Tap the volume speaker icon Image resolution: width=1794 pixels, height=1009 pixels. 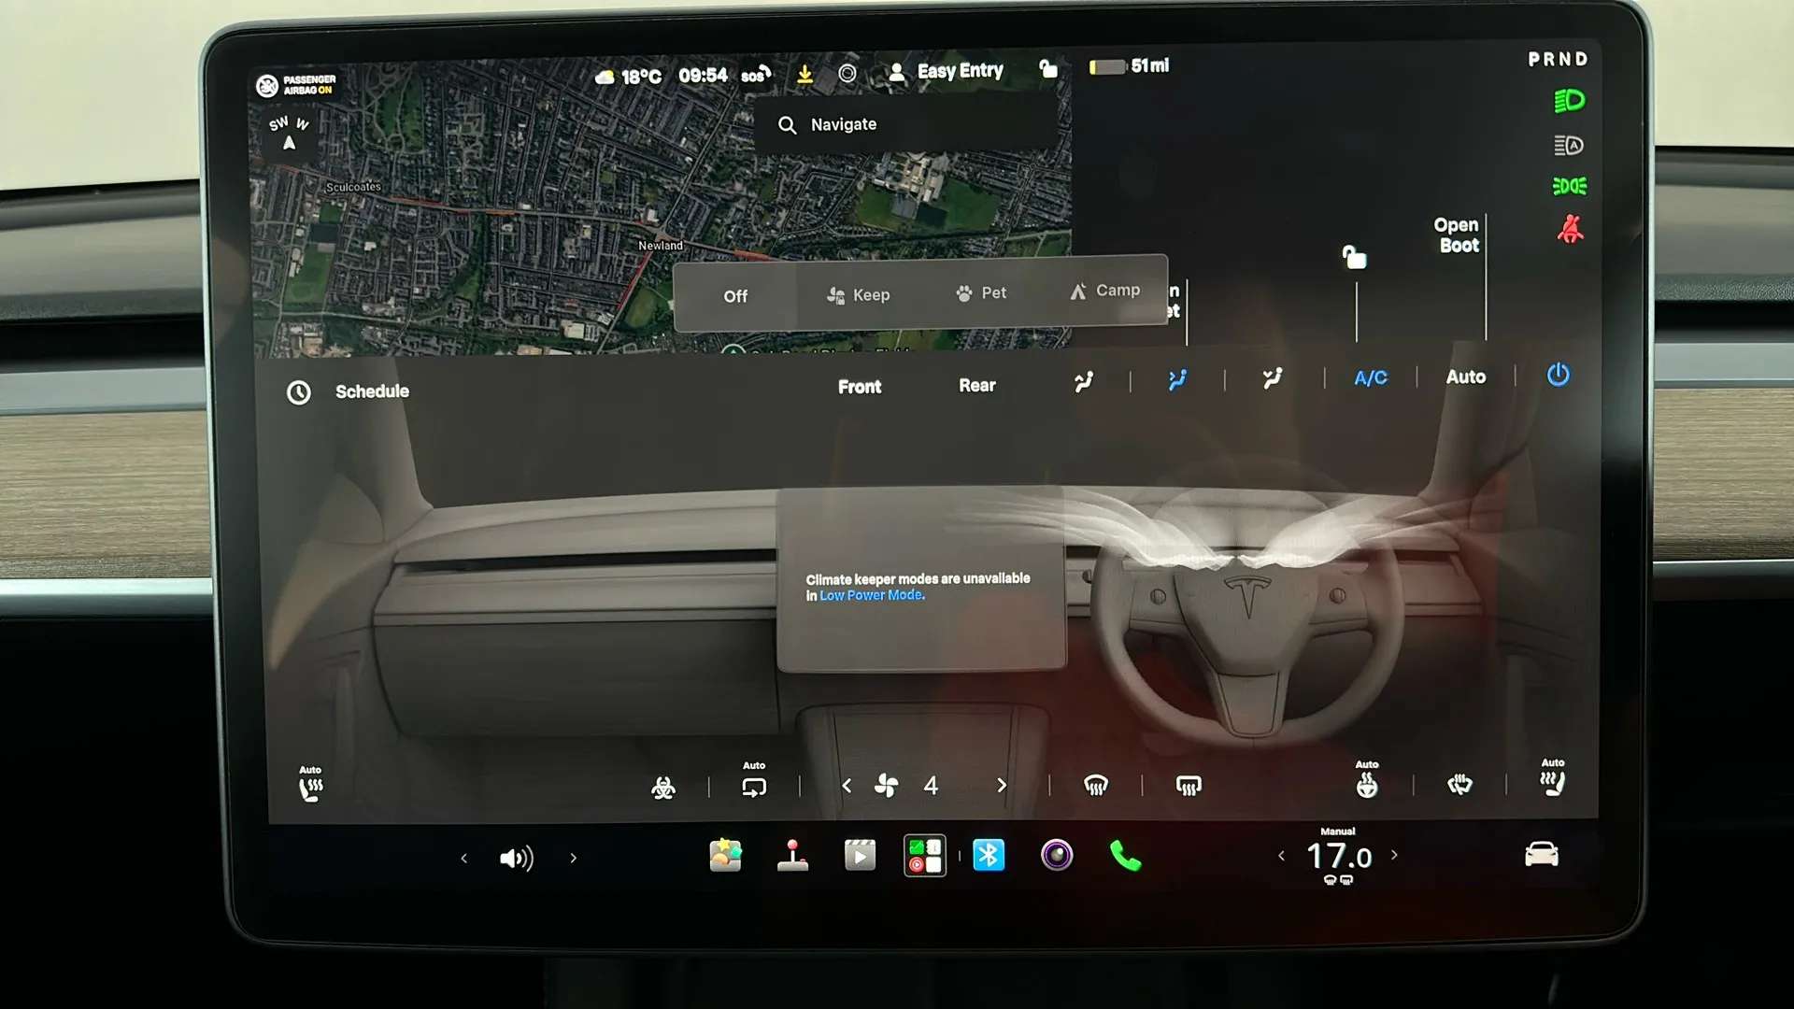(x=516, y=858)
